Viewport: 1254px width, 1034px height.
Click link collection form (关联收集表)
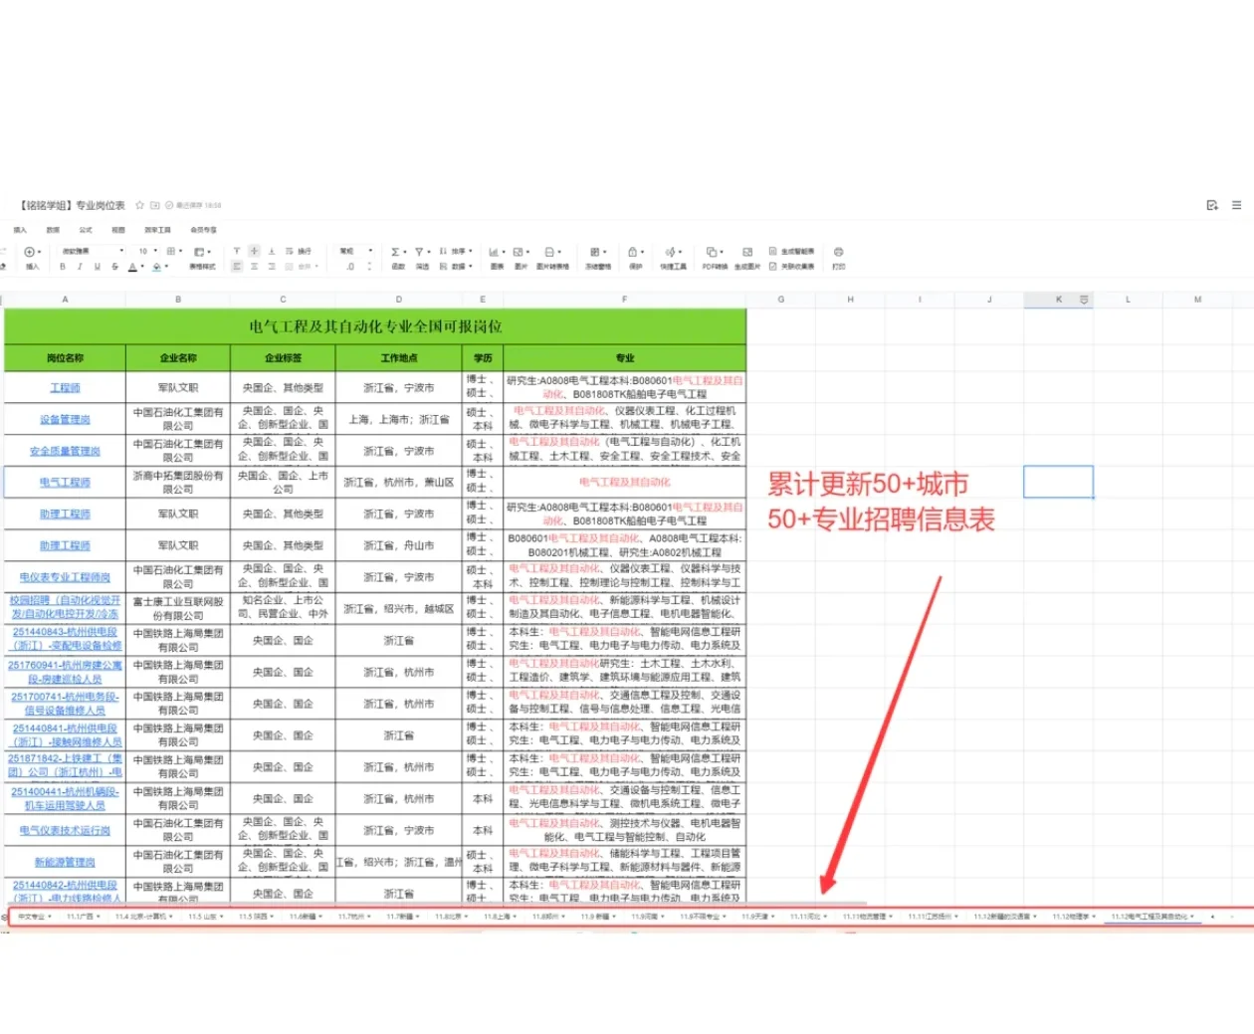tap(791, 267)
